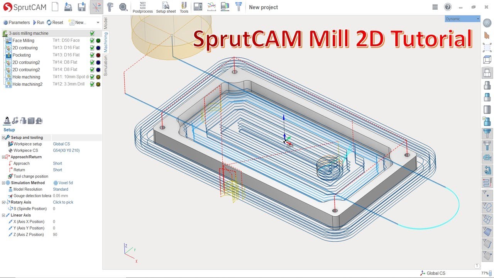Open the CNC machine controller icon
The image size is (494, 278).
[198, 7]
